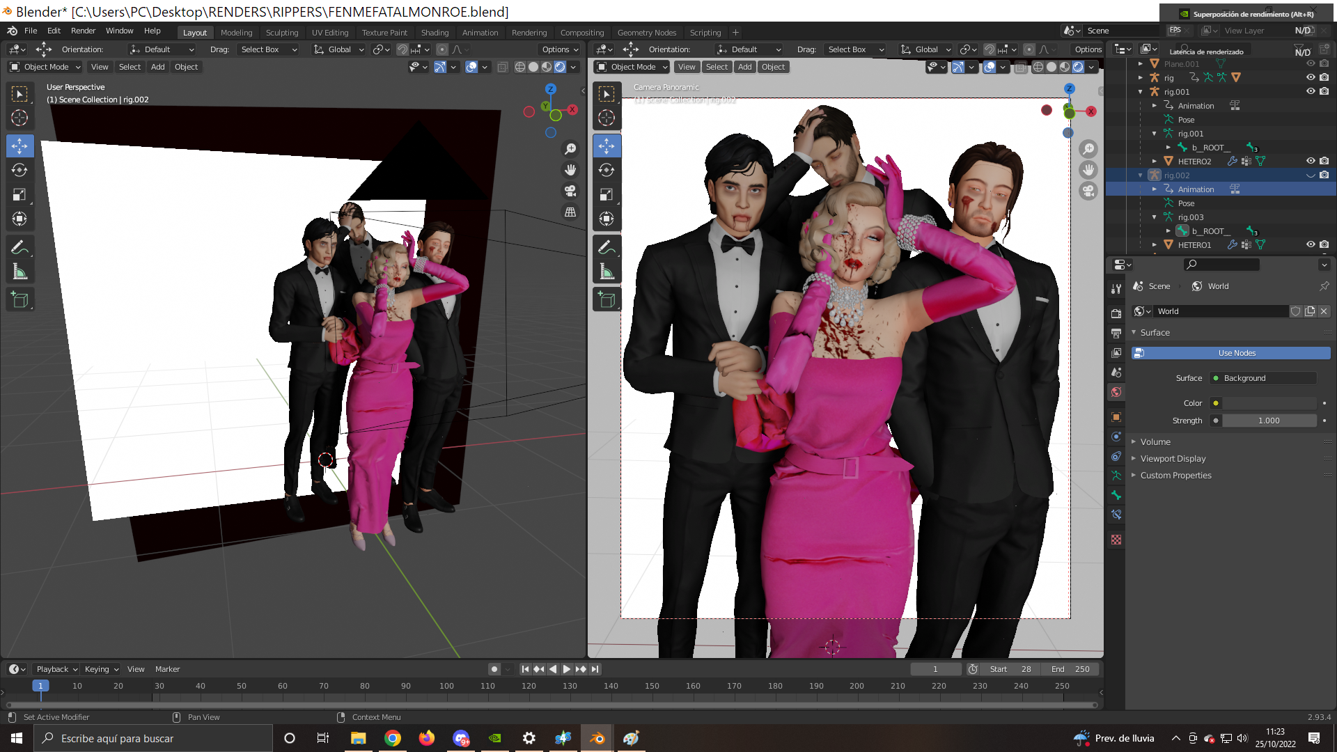Click the End frame field in timeline
Screen dimensions: 1337x752
pyautogui.click(x=1072, y=669)
